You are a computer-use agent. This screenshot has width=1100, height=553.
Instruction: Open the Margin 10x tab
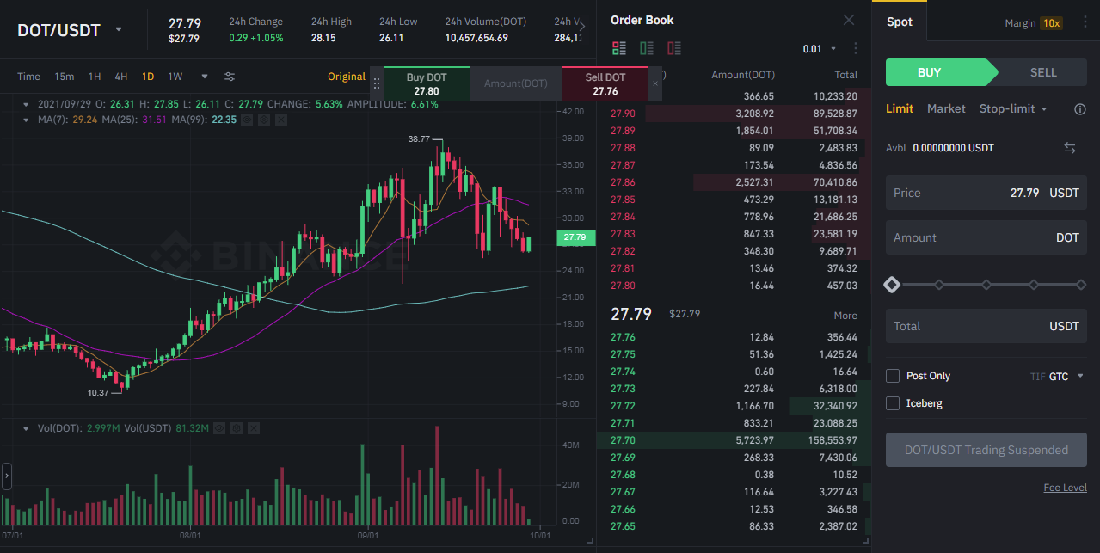tap(1032, 23)
